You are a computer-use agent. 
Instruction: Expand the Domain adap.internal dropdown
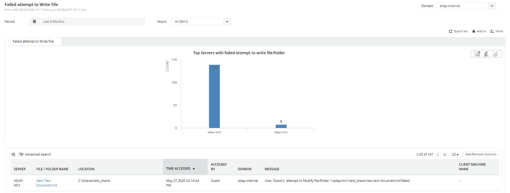pos(492,6)
